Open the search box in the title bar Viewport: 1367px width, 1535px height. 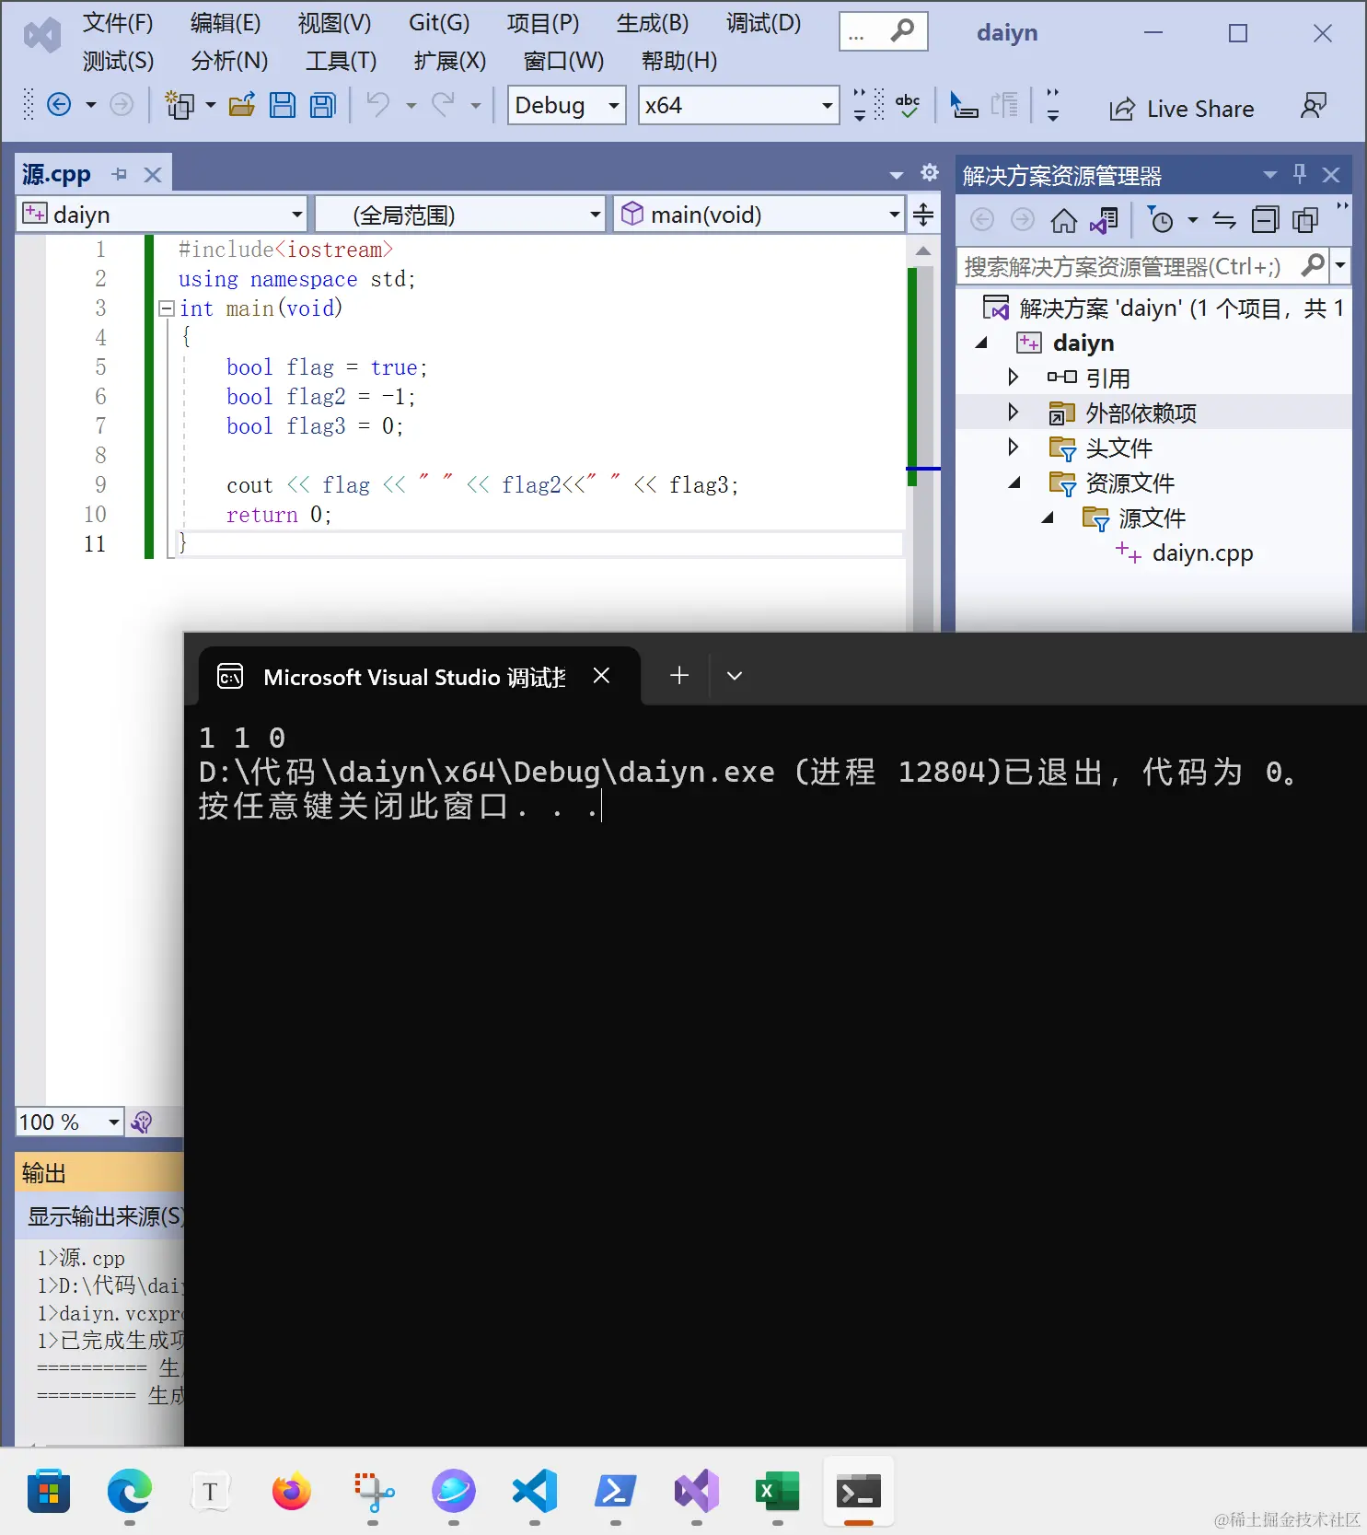coord(883,32)
